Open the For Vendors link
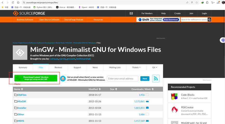The image size is (225, 124). (147, 13)
